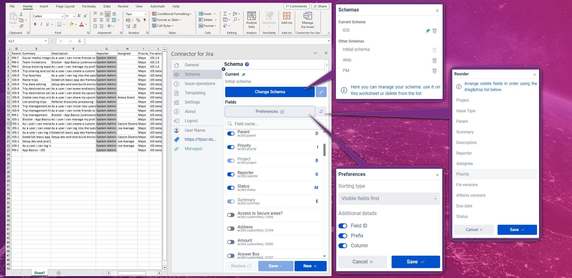Viewport: 572px width, 278px height.
Task: Open the Sorting type dropdown
Action: coord(389,199)
